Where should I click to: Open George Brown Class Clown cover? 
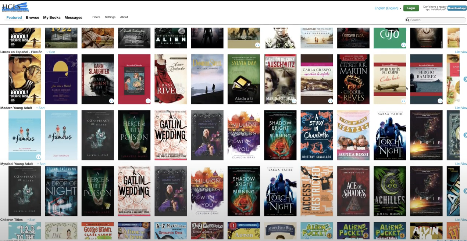click(x=97, y=231)
